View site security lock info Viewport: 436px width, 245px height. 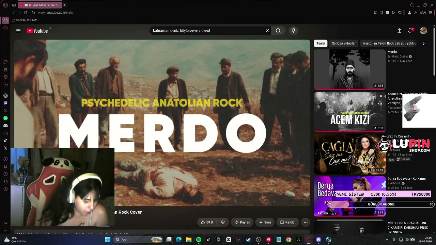(x=33, y=13)
